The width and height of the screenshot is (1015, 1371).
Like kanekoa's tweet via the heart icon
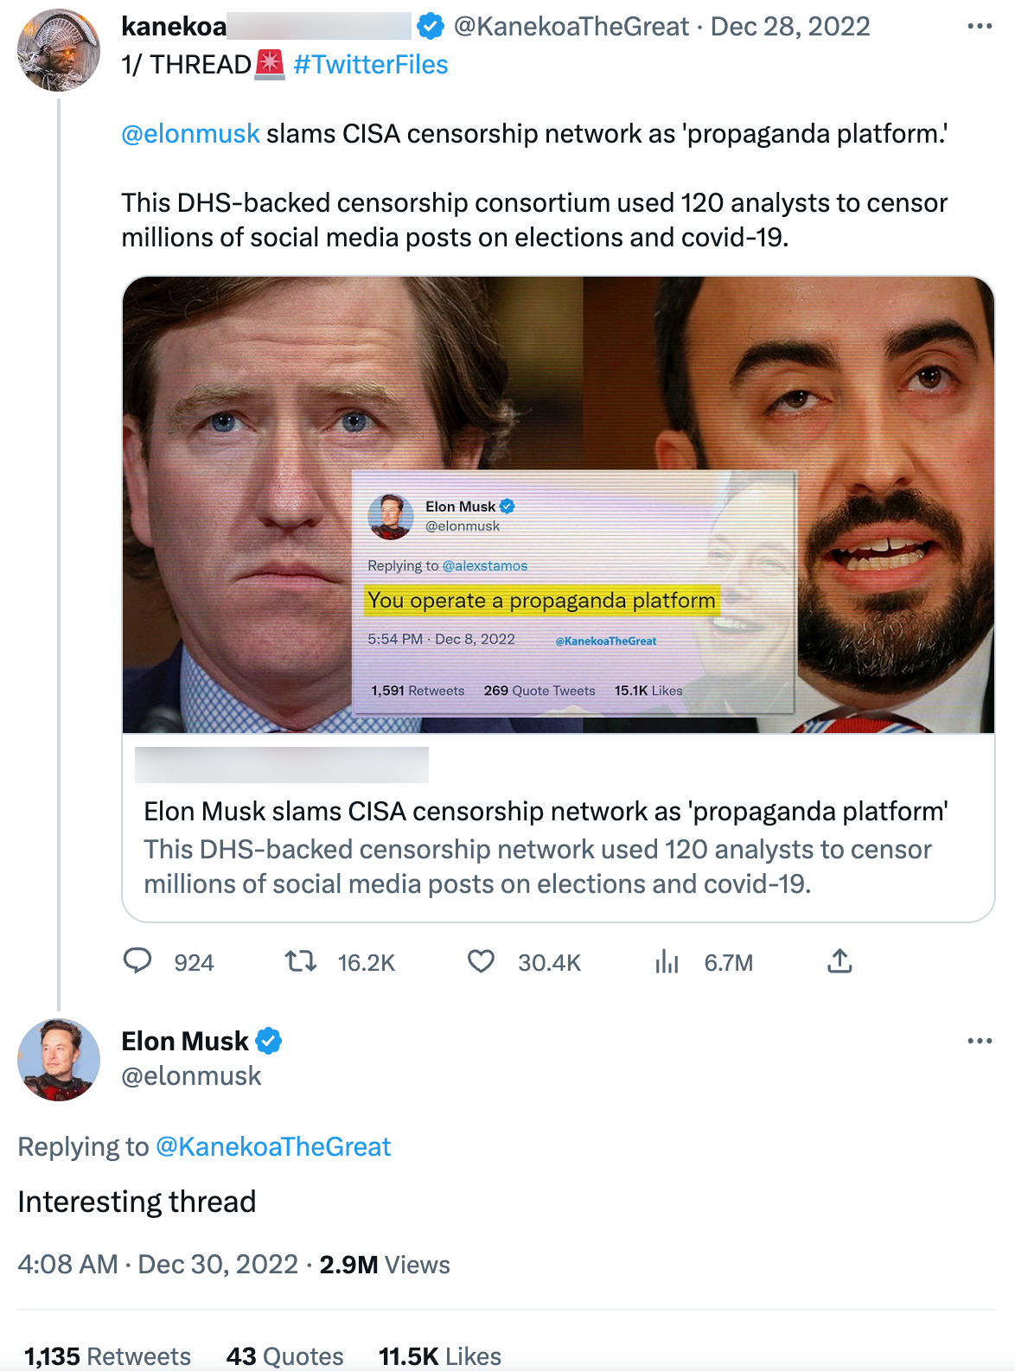pyautogui.click(x=482, y=962)
